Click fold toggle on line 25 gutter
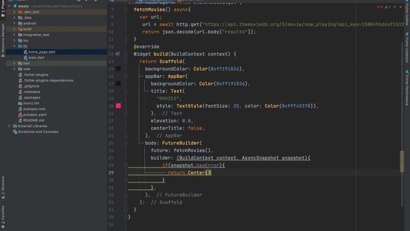 (x=126, y=143)
